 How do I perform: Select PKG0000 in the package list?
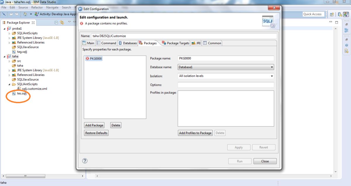click(94, 59)
